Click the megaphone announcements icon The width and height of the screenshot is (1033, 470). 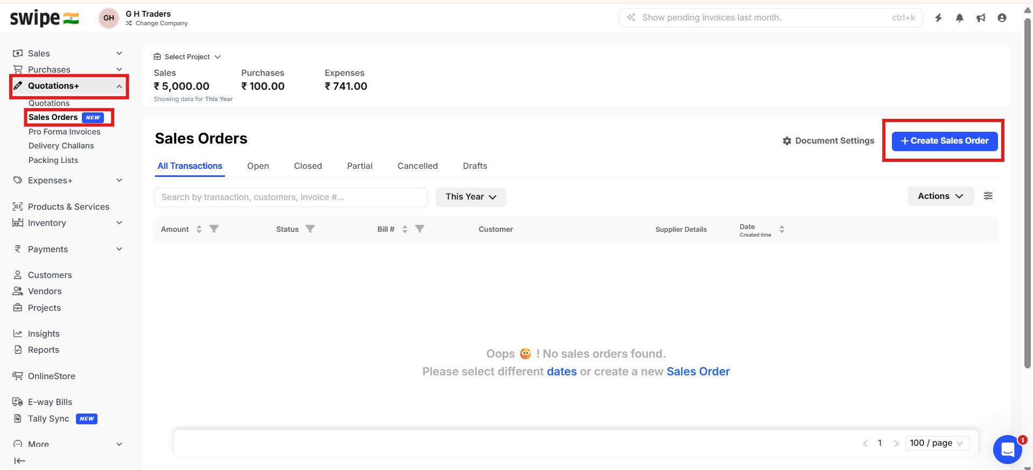(981, 18)
